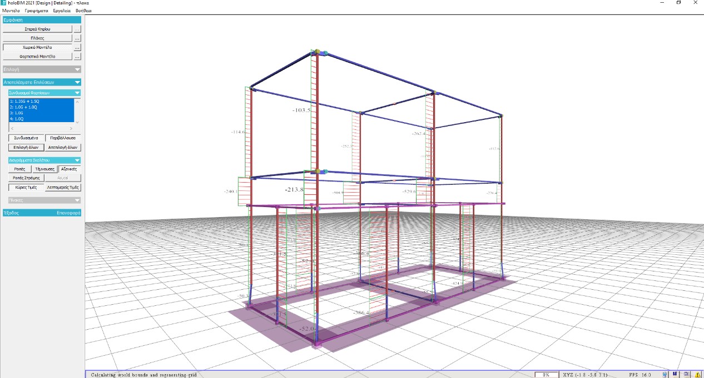Click the warning triangle icon in status bar
704x378 pixels.
point(697,375)
